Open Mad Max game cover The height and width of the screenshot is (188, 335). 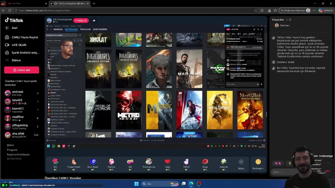click(x=189, y=69)
